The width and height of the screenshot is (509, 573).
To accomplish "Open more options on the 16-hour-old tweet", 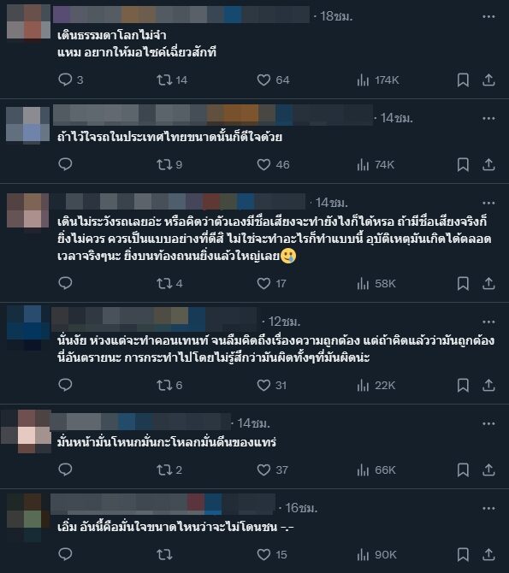I will [x=488, y=508].
